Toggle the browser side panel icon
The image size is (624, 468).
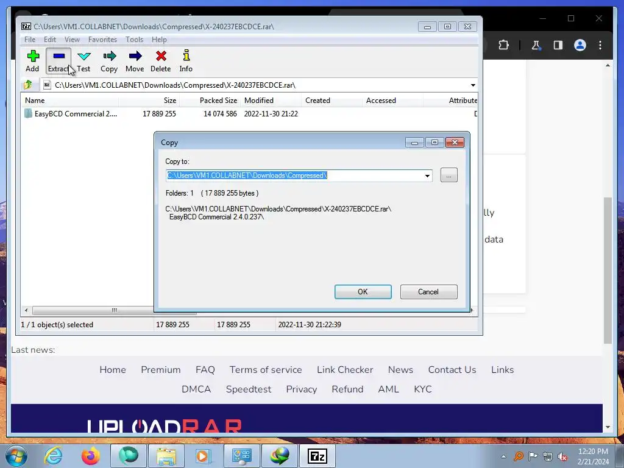[558, 45]
